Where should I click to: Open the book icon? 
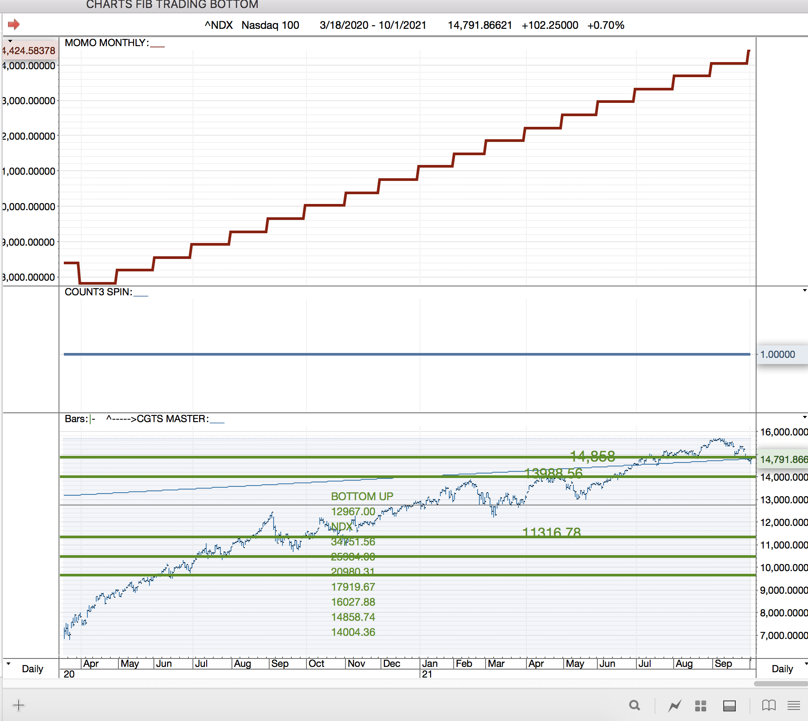tap(769, 705)
